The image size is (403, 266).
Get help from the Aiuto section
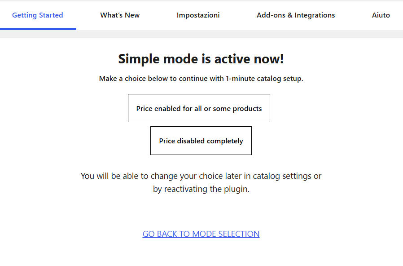[x=381, y=15]
